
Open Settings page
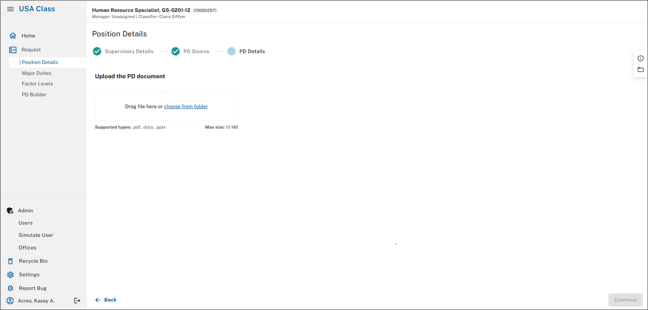pos(29,275)
